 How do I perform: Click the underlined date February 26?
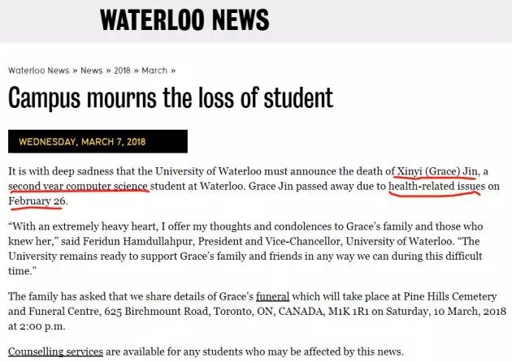coord(37,201)
